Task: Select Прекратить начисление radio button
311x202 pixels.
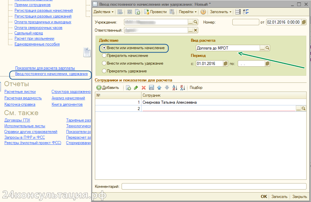Action: click(x=105, y=56)
